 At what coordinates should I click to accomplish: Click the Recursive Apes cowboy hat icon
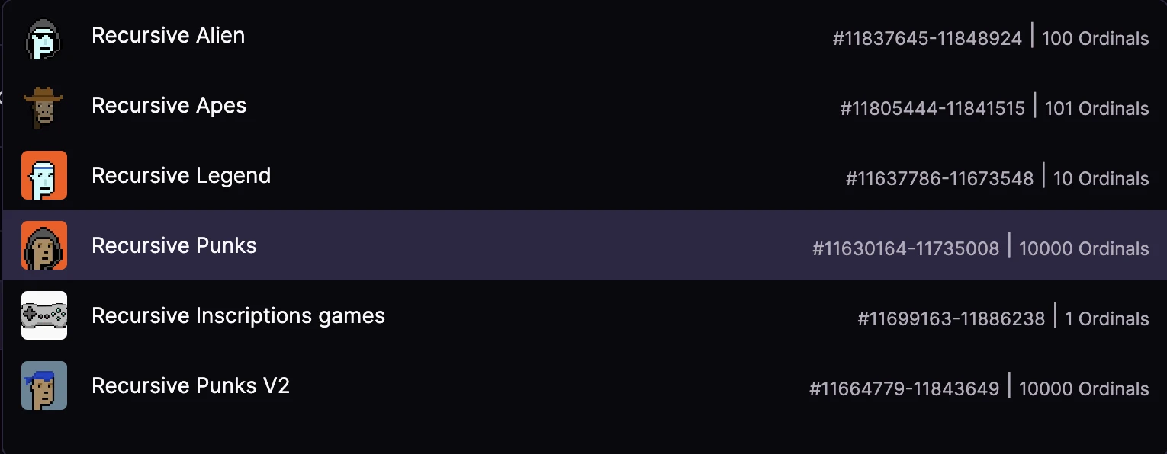point(43,106)
